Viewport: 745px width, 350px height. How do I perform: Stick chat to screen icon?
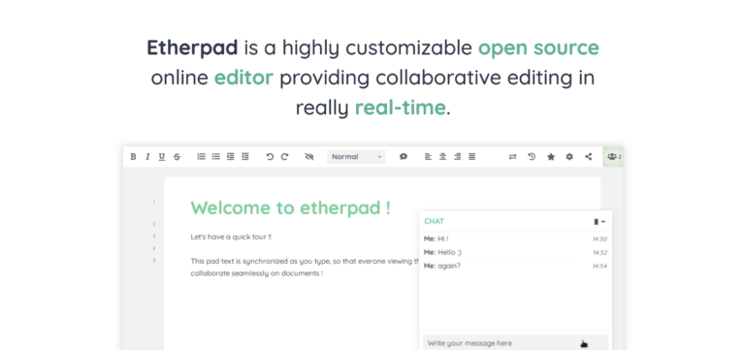coord(596,222)
